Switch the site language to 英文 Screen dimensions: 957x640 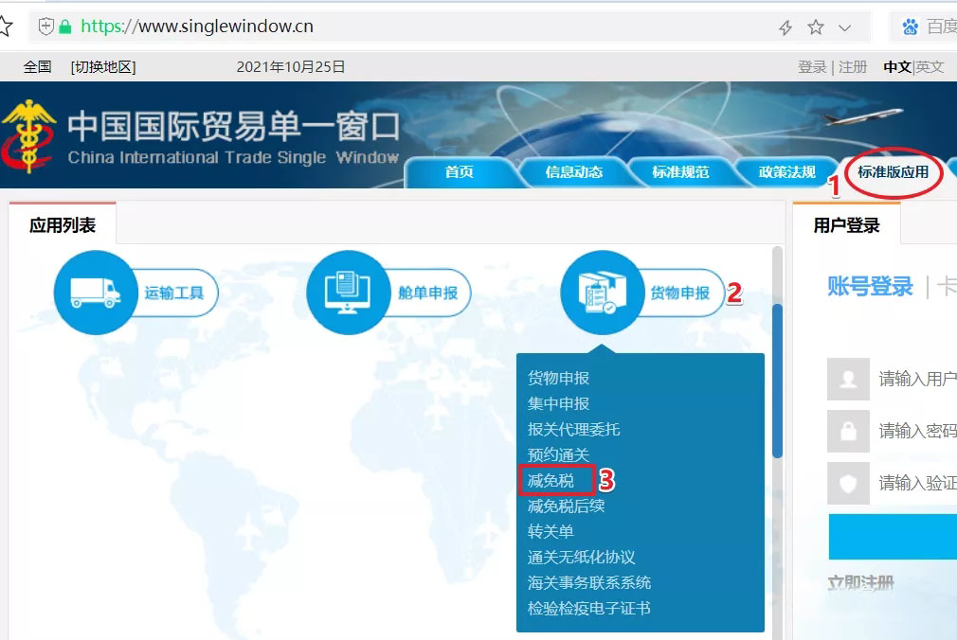930,67
